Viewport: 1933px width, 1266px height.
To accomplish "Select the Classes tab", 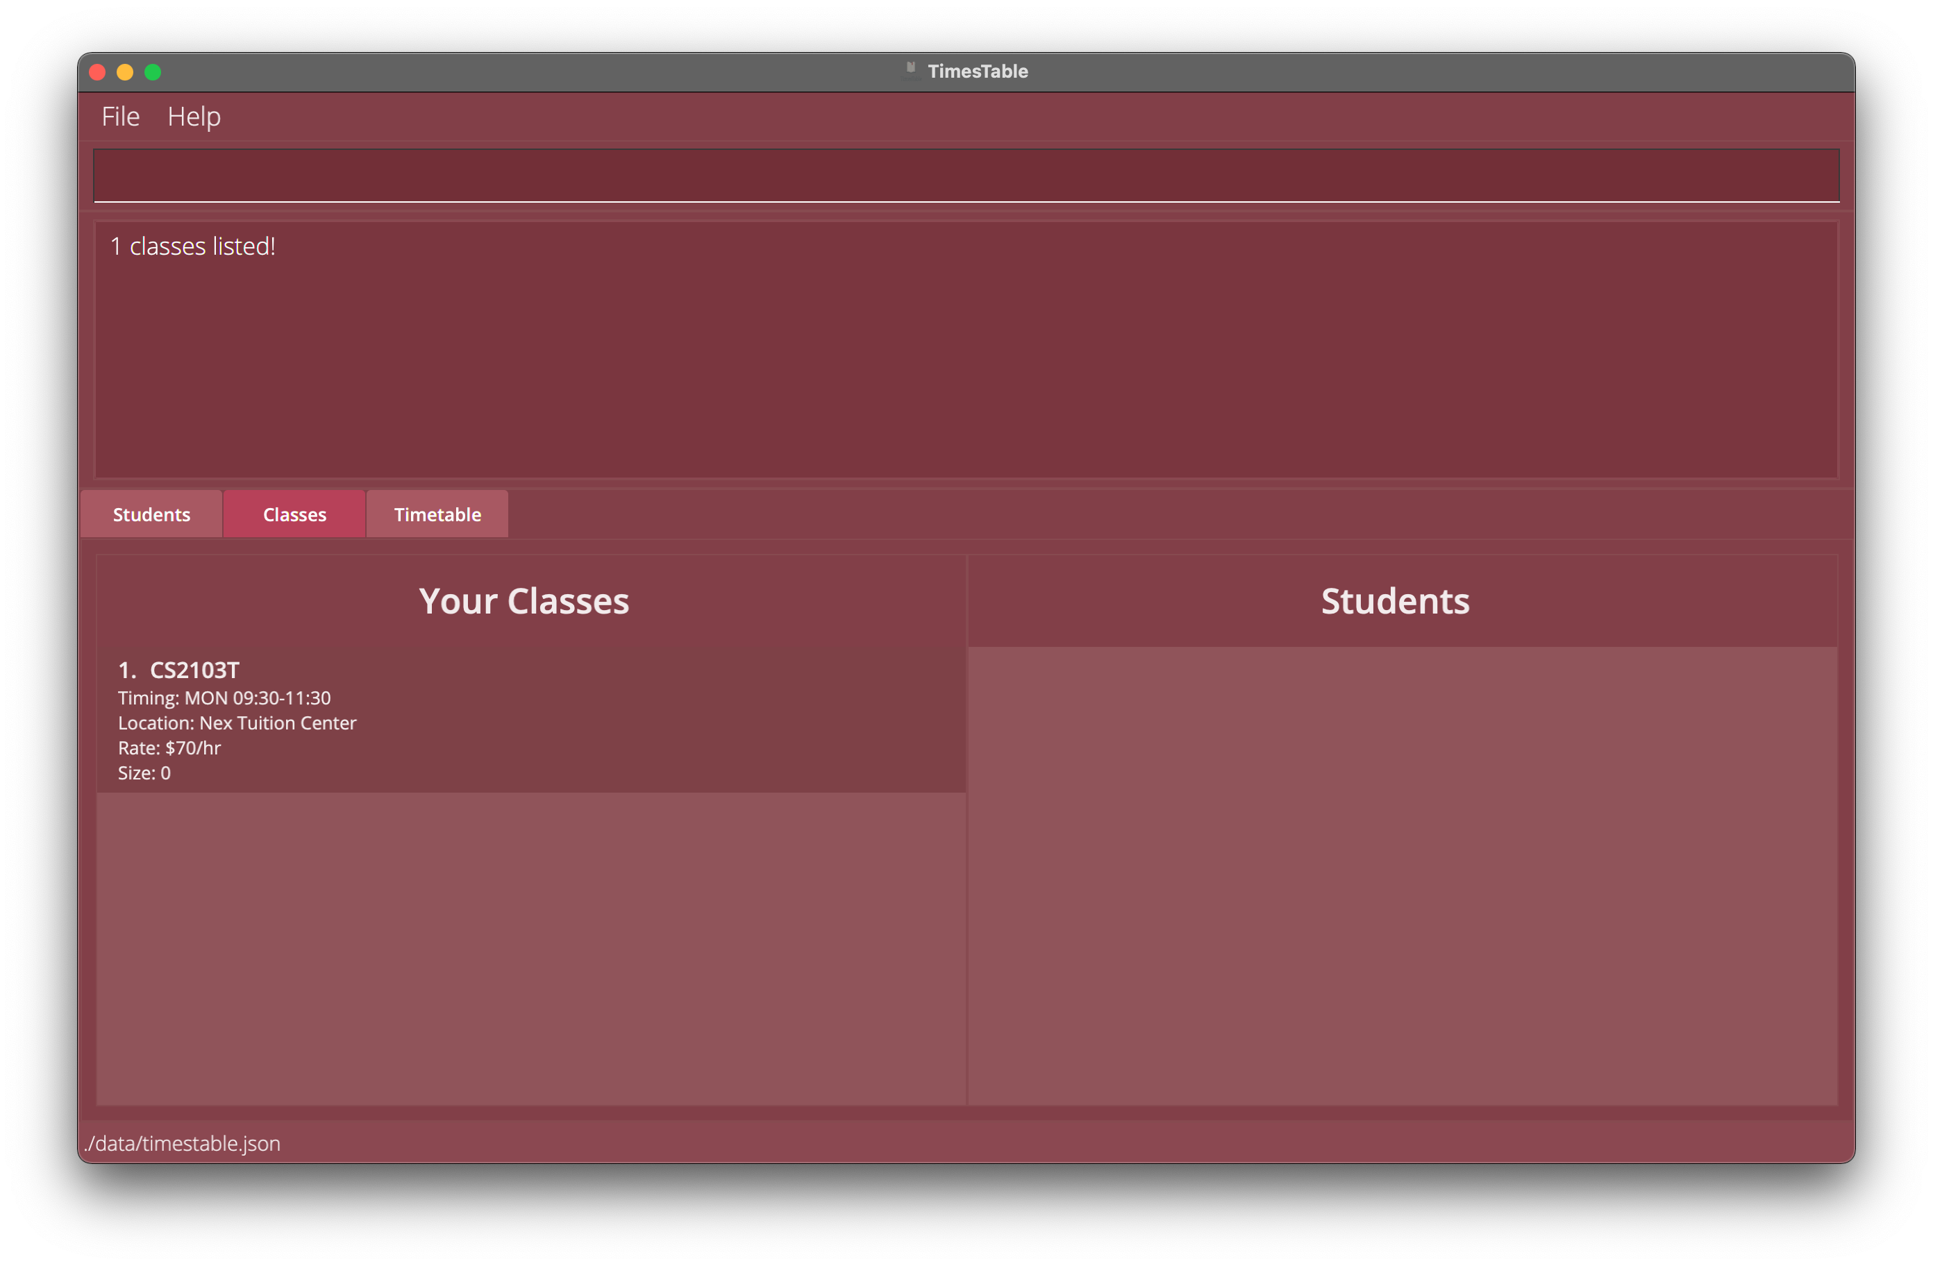I will 294,514.
